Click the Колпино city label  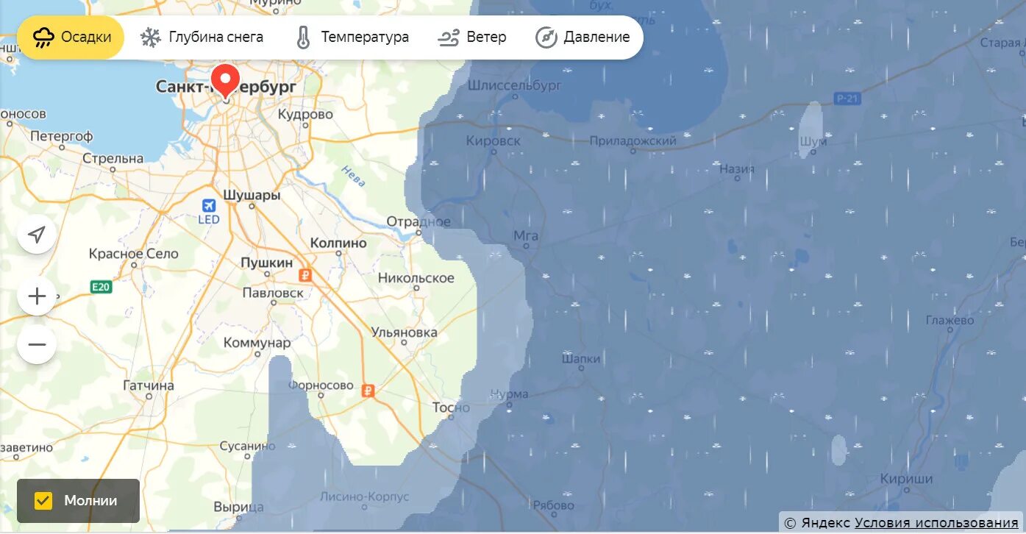click(x=338, y=243)
